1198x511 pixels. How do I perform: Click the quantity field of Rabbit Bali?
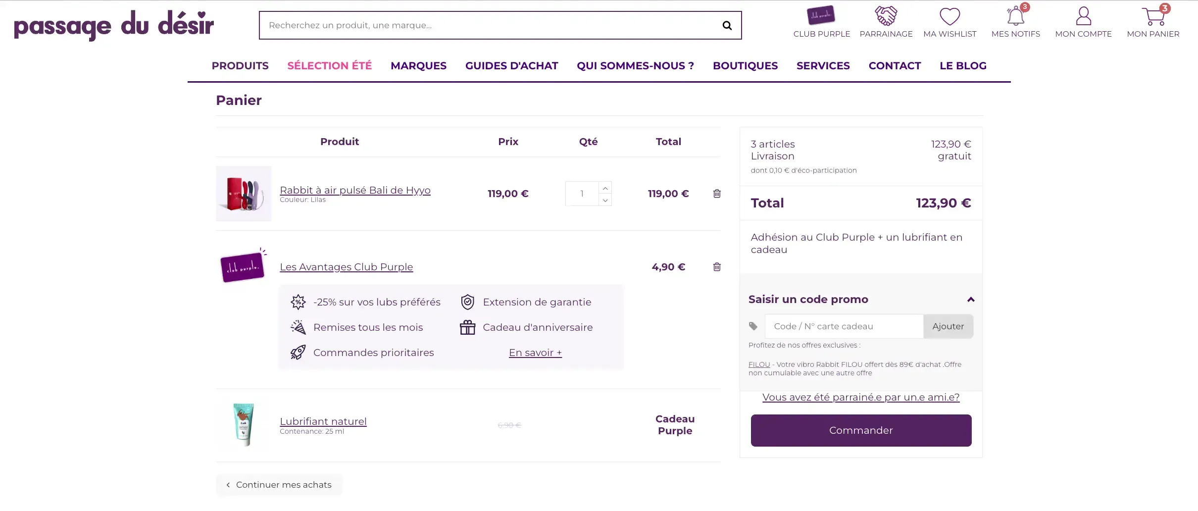tap(582, 194)
